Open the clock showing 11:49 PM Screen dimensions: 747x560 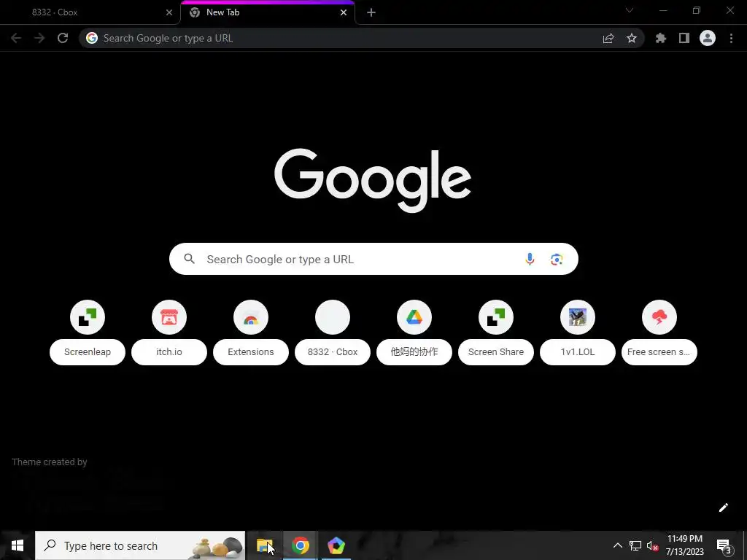click(x=684, y=545)
